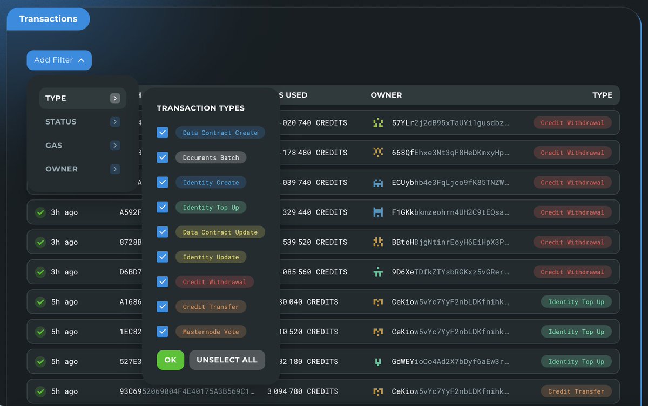Select the identicon for owner ECUyb
This screenshot has height=406, width=648.
379,182
